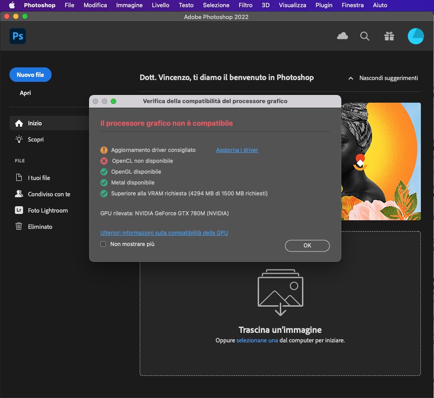
Task: Click the Inizio home icon
Action: 19,123
